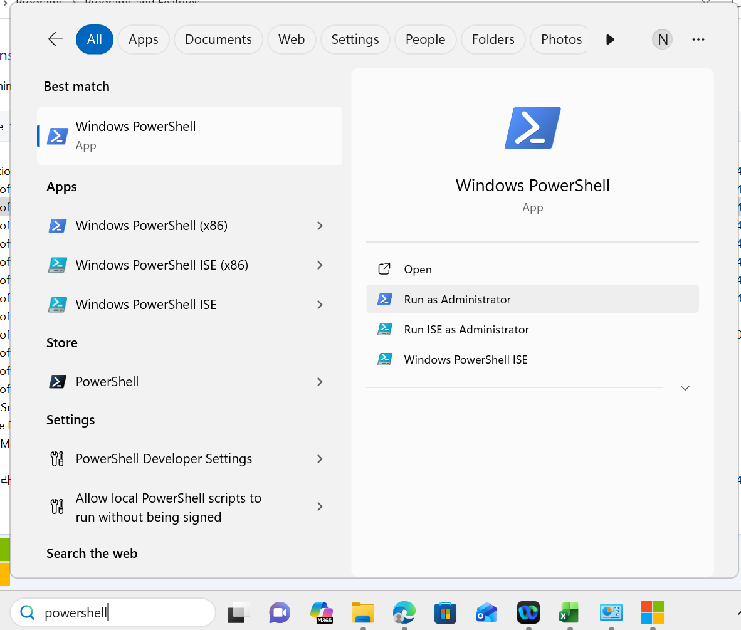Click the Run ISE as Administrator icon
The image size is (741, 630).
coord(385,329)
